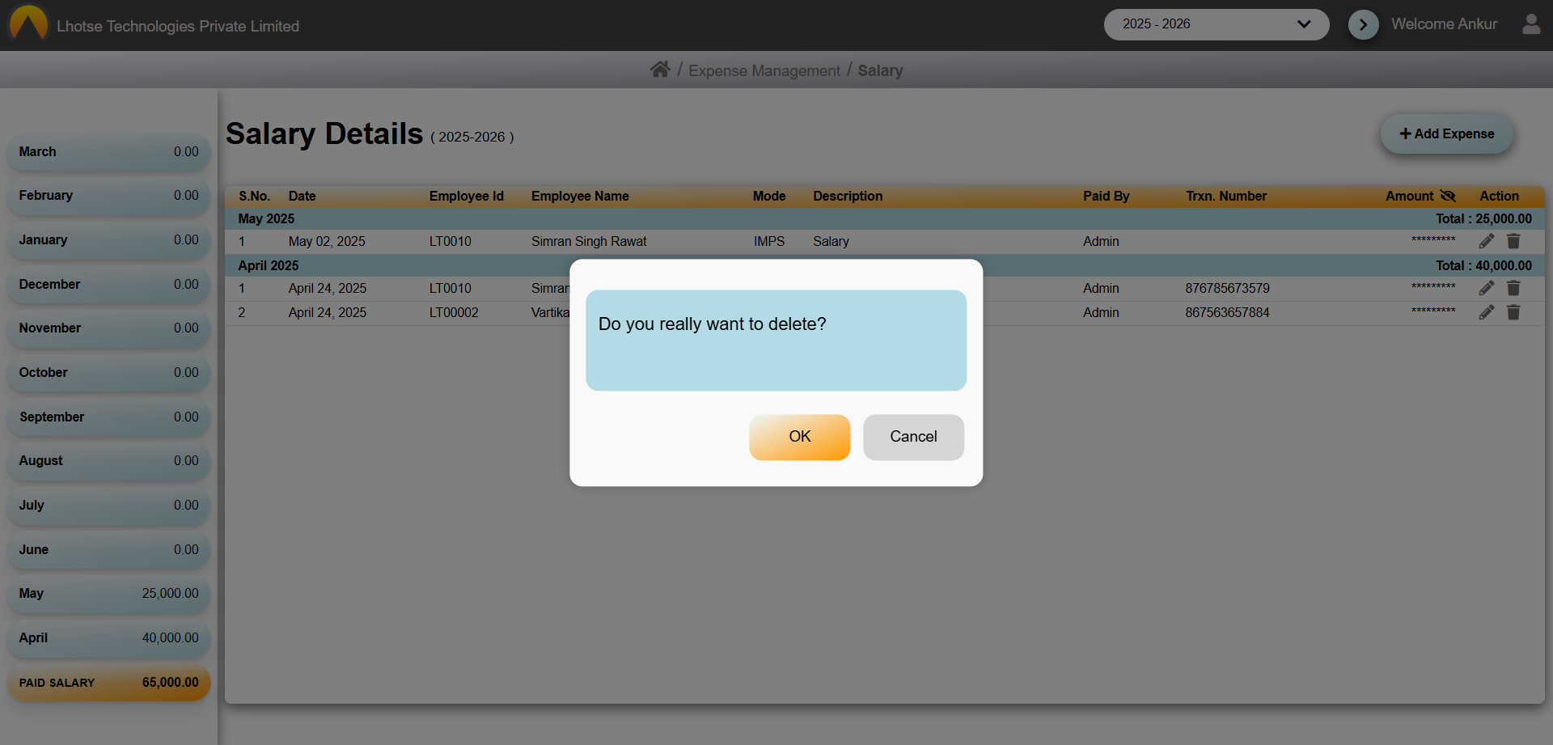
Task: Open the user profile icon
Action: [x=1531, y=24]
